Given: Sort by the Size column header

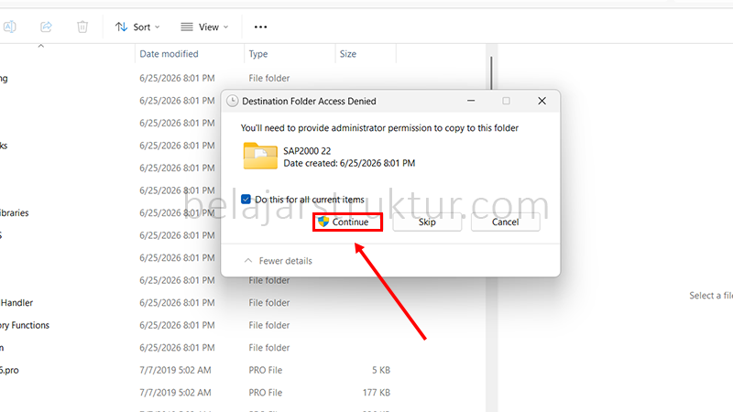Looking at the screenshot, I should click(348, 54).
